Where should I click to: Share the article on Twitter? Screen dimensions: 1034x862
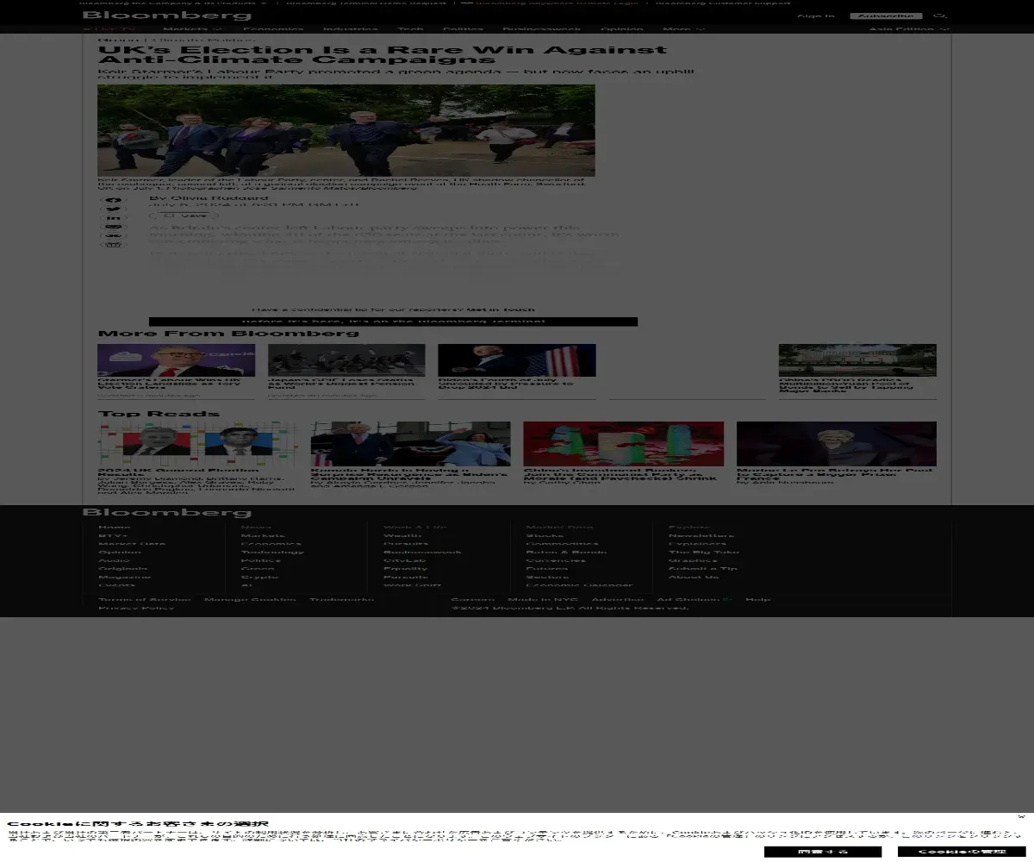point(114,209)
